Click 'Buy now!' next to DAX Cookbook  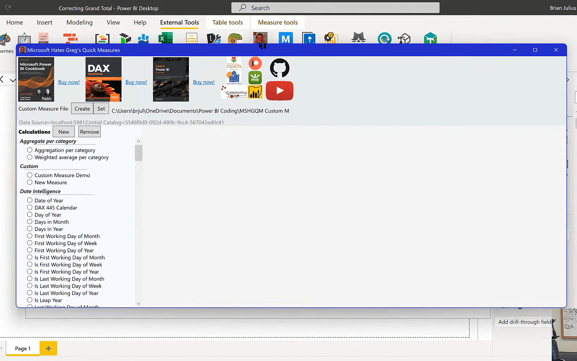[136, 82]
